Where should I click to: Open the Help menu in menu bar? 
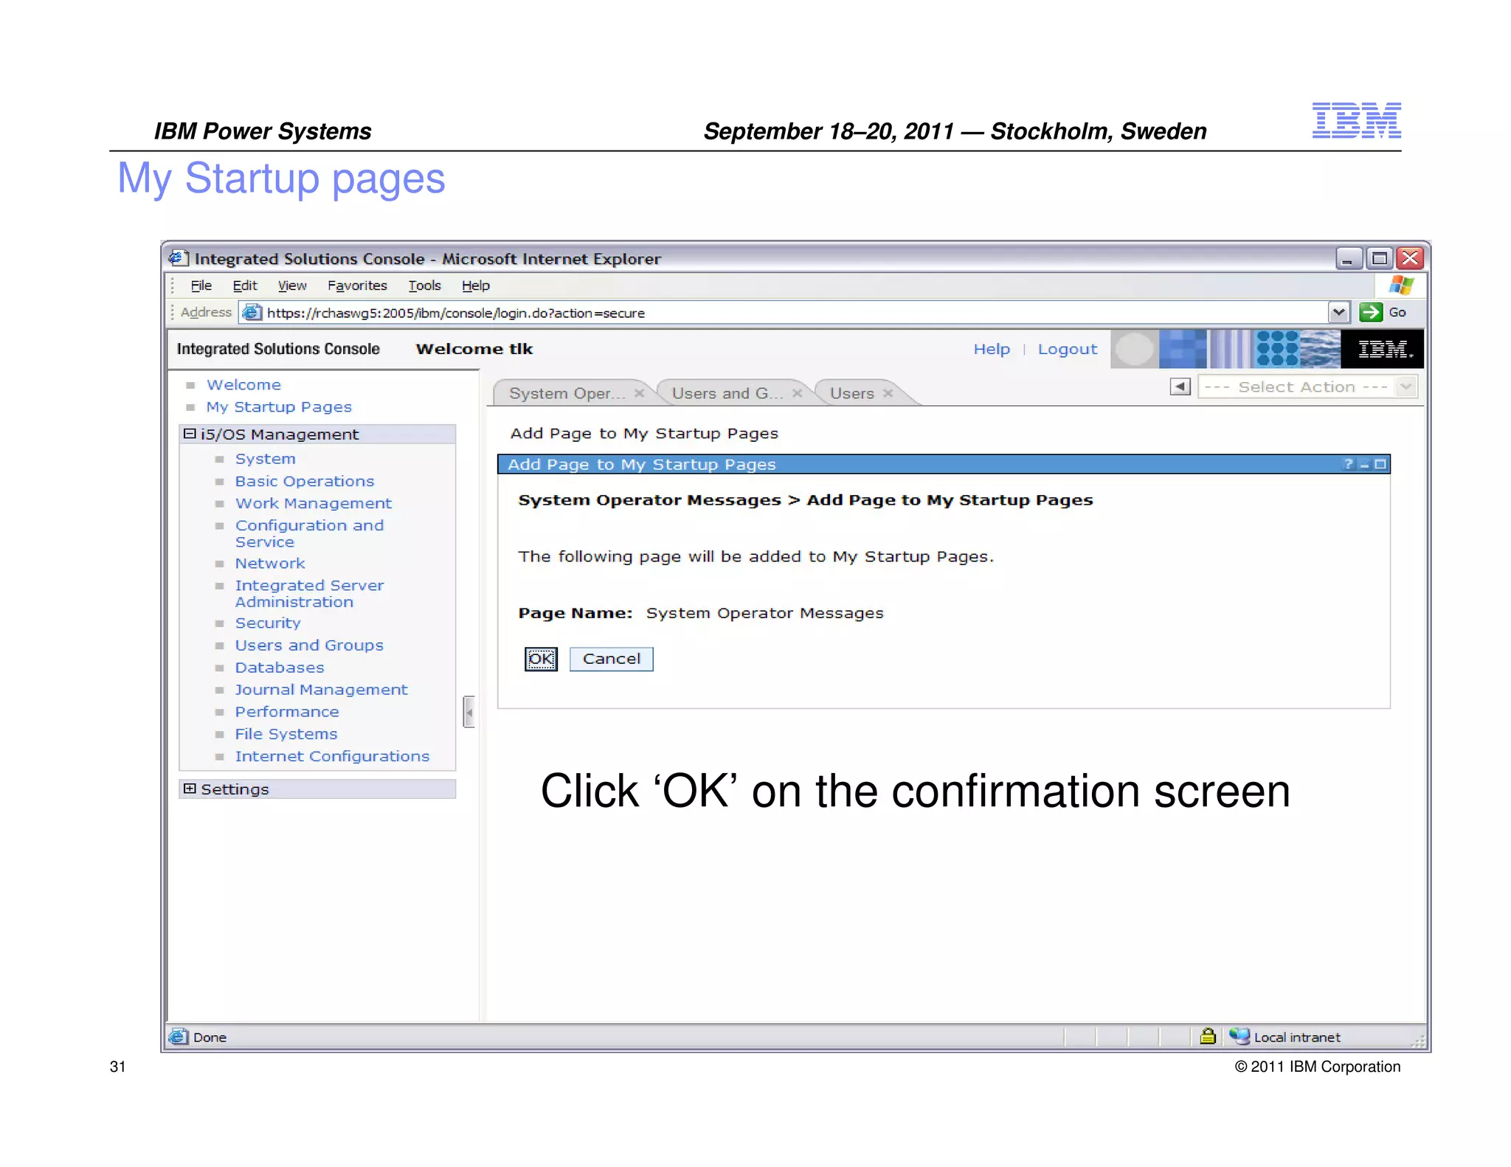pos(476,285)
